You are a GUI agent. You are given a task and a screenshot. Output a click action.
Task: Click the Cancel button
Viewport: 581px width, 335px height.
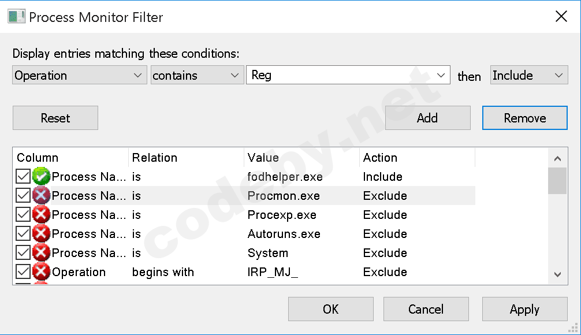(426, 309)
